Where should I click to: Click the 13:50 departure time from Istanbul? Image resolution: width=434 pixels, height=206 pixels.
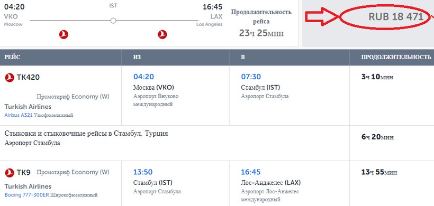tap(143, 172)
